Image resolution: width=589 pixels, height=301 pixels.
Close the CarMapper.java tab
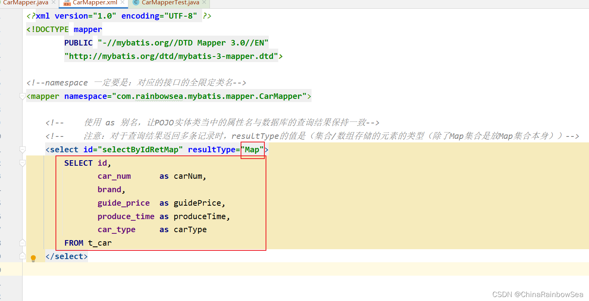click(54, 3)
